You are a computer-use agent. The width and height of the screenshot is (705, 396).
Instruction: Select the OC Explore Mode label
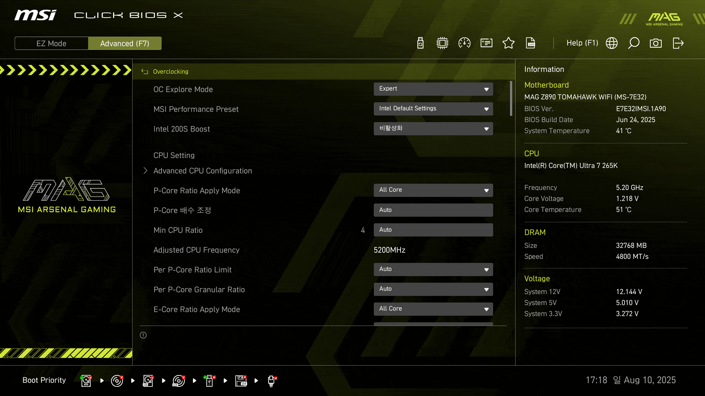click(183, 89)
